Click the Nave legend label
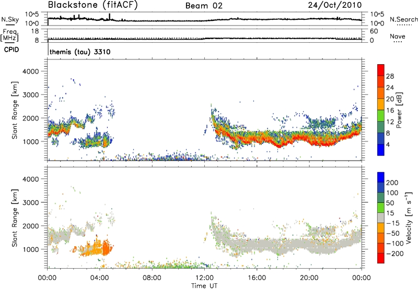Viewport: 418px width, 289px height. pos(397,37)
